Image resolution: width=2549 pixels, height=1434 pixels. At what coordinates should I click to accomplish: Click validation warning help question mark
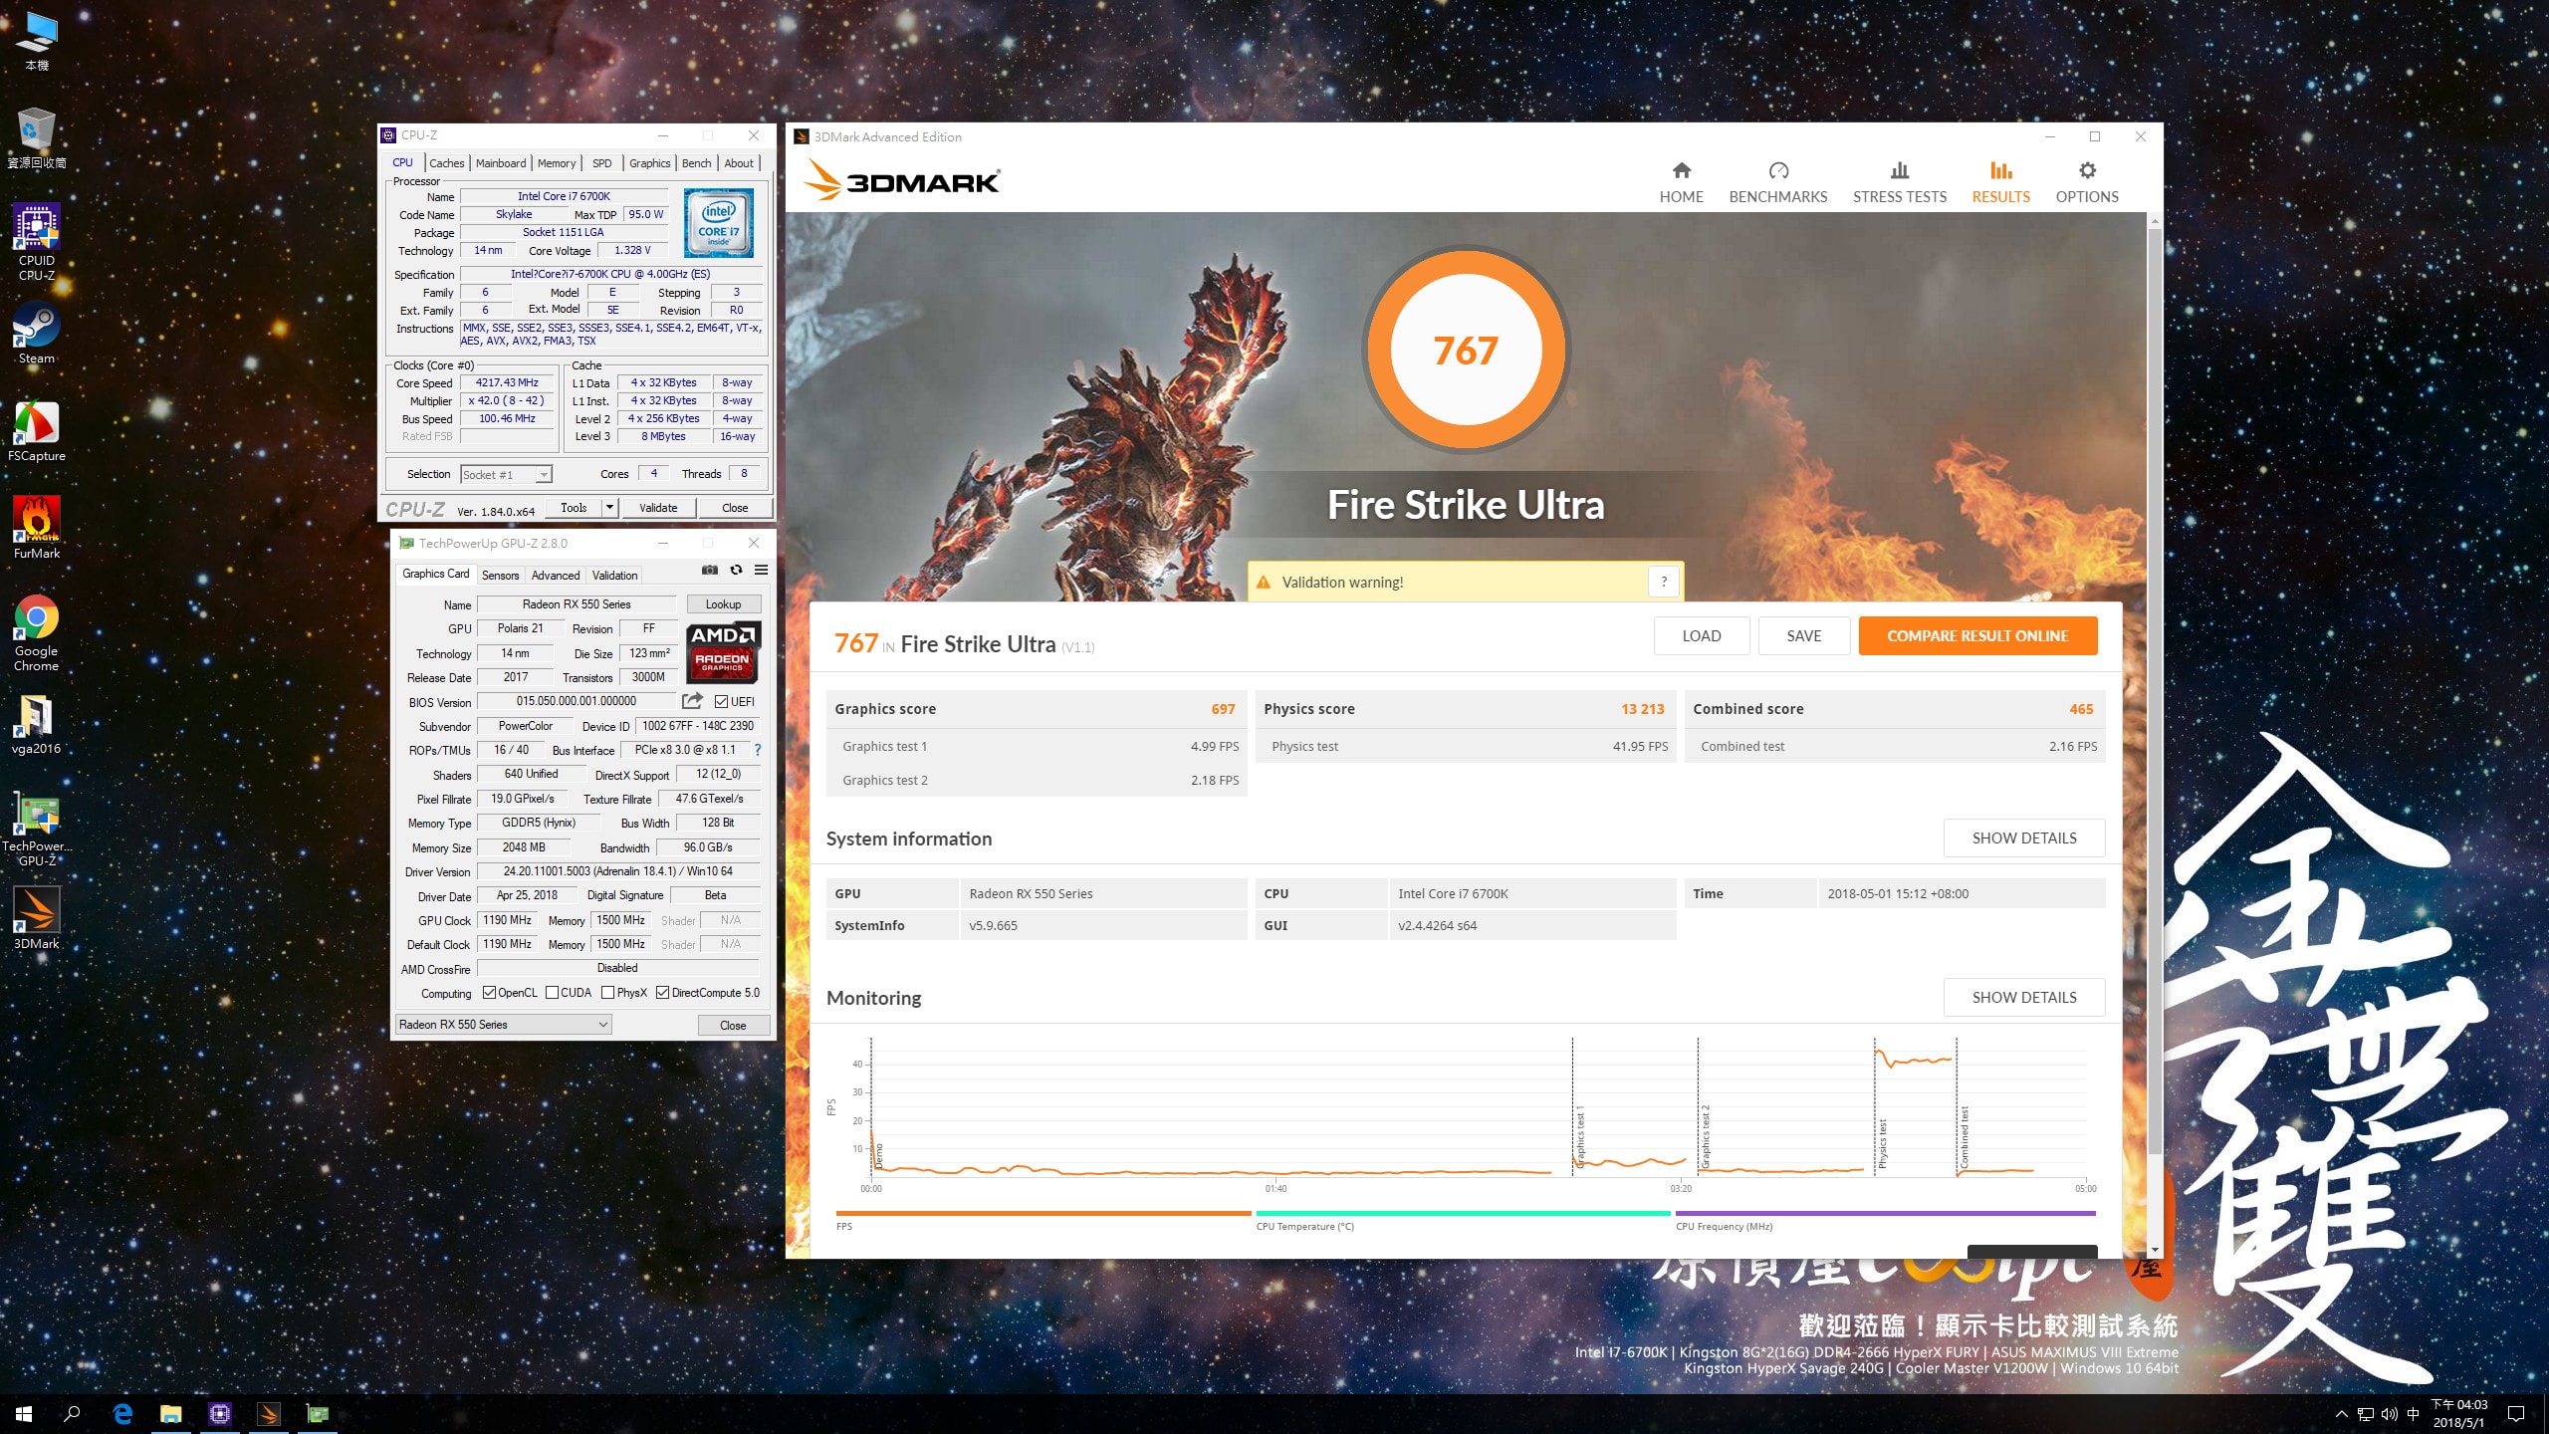(1664, 582)
